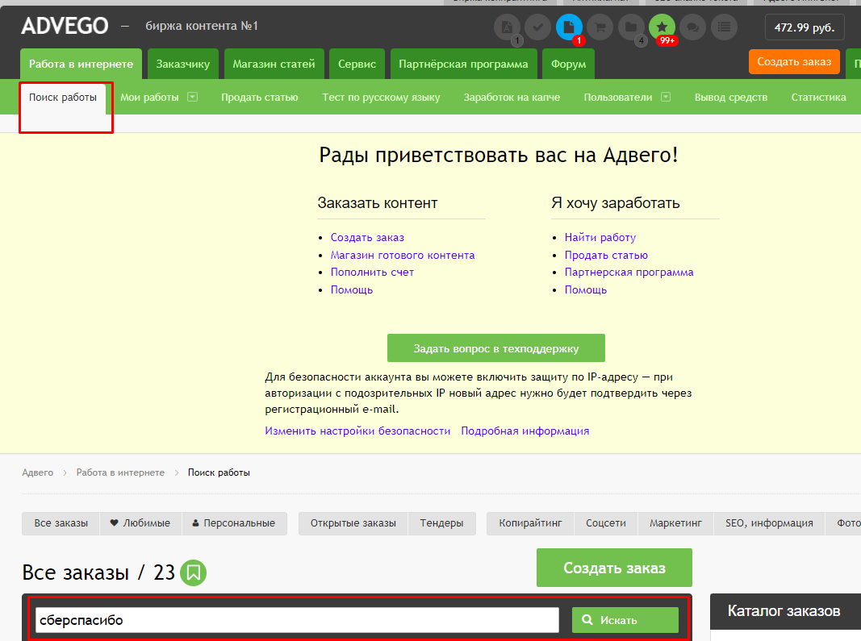This screenshot has width=861, height=641.
Task: Follow the Пополнить счет link
Action: pyautogui.click(x=372, y=273)
